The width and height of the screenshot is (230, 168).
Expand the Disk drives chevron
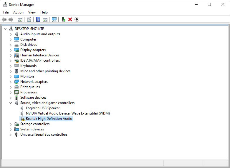coord(11,45)
